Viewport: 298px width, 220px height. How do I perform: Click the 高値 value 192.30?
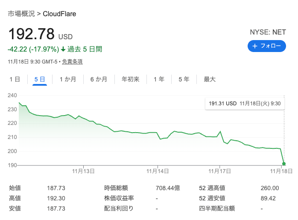(56, 198)
